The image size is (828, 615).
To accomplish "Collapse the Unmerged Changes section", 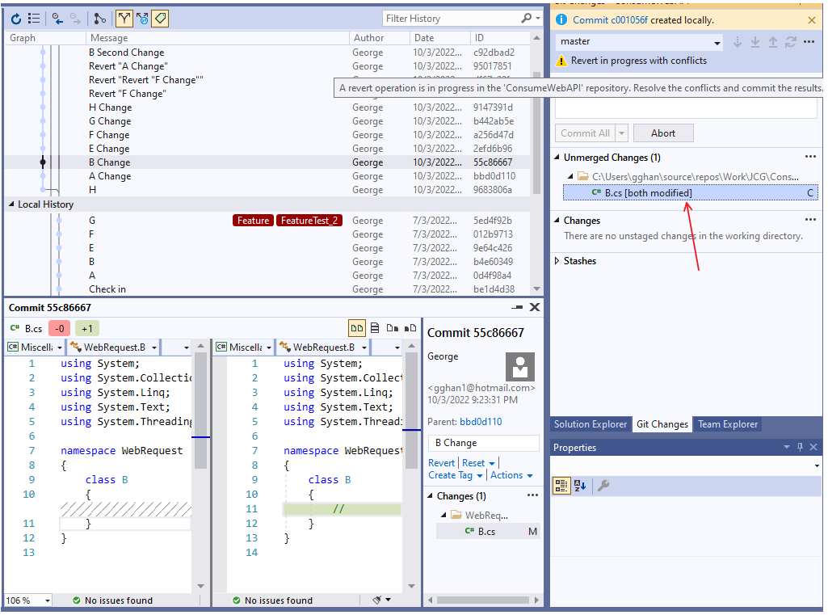I will [557, 158].
